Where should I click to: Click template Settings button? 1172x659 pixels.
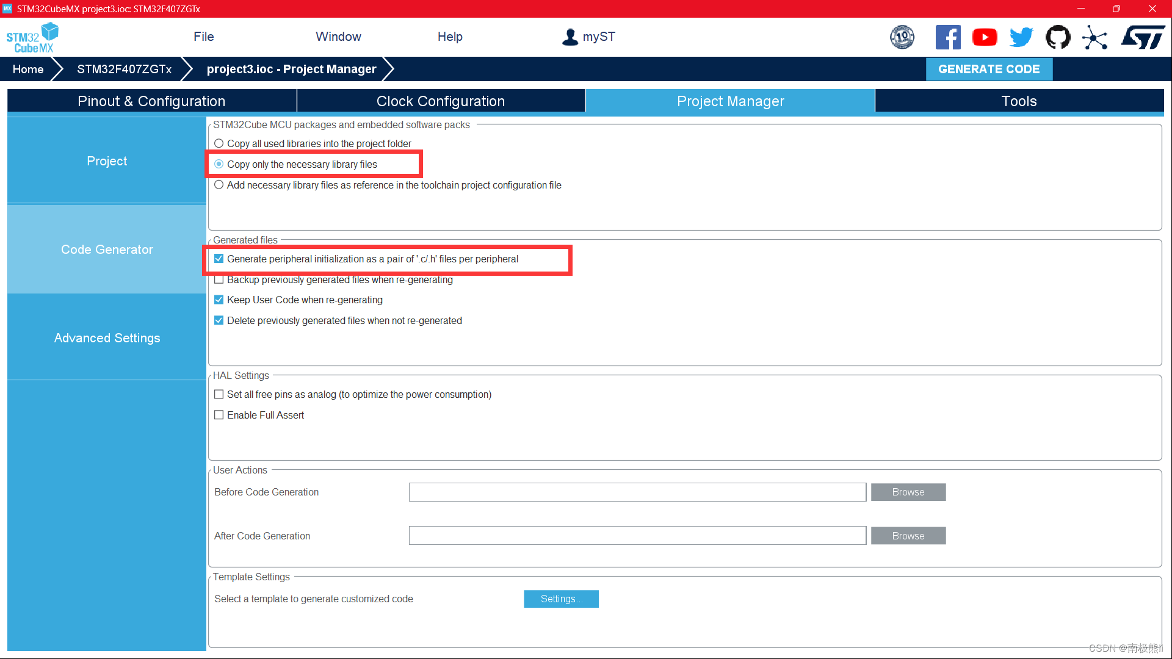coord(560,599)
